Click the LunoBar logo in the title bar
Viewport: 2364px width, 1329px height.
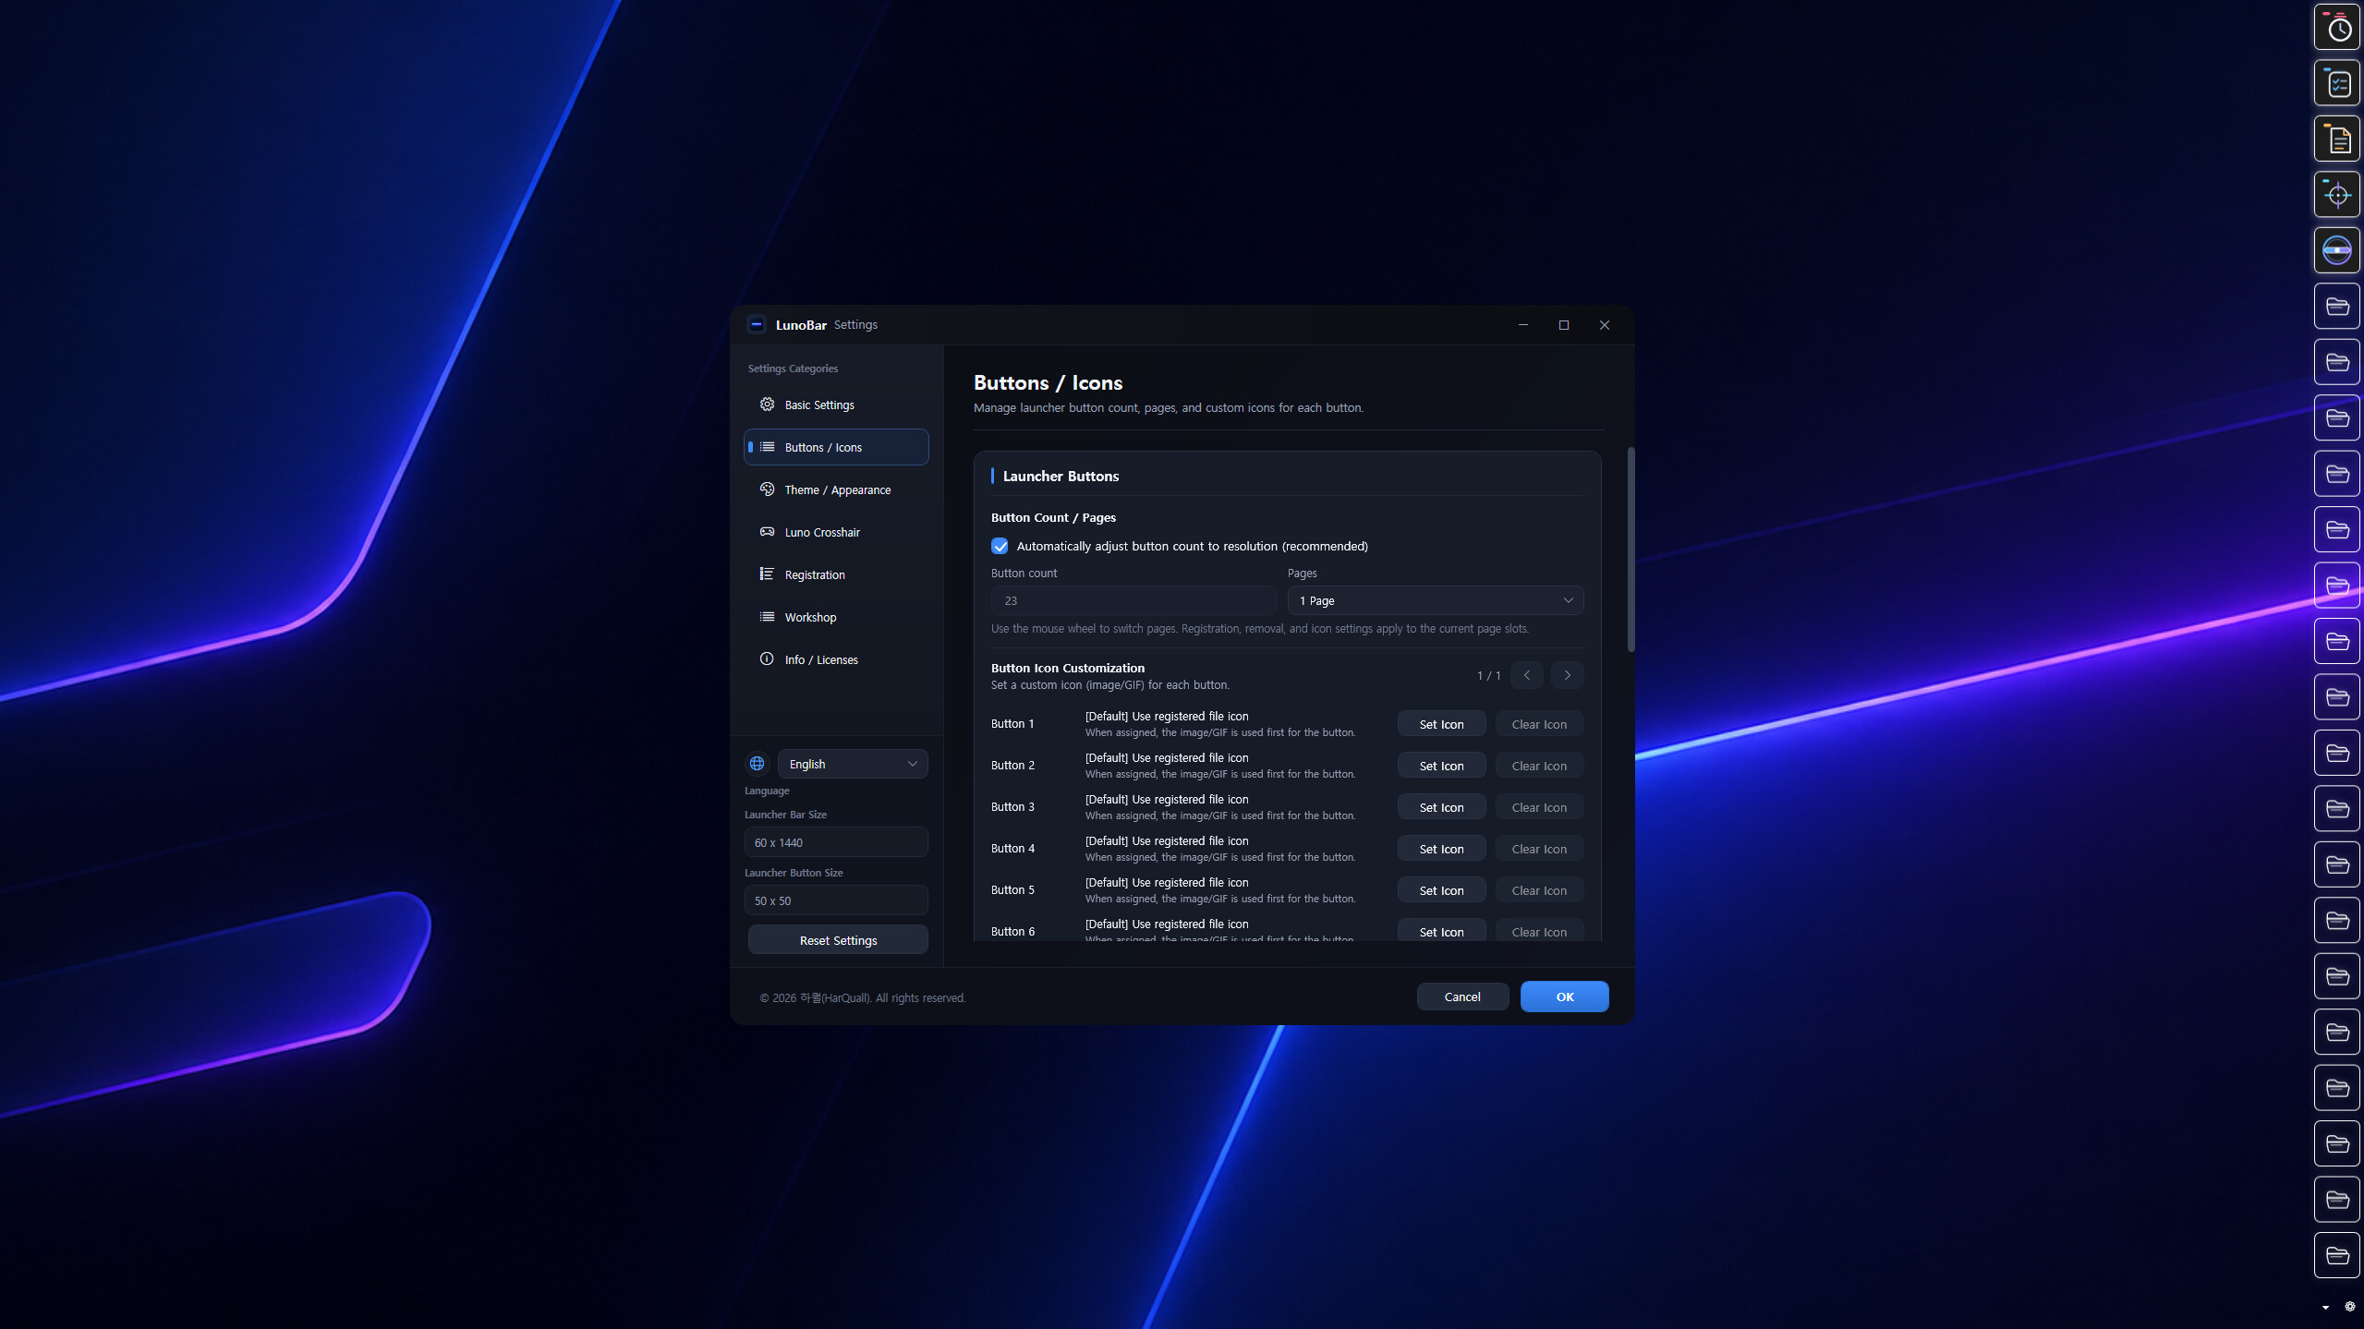757,324
